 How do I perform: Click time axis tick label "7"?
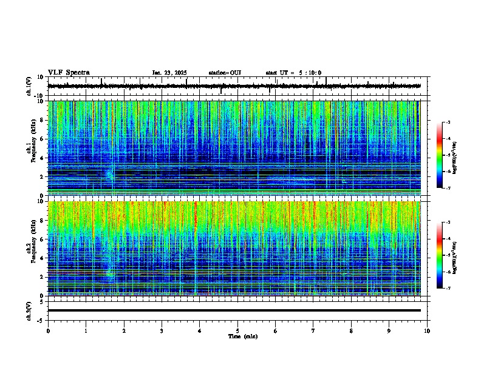pos(313,331)
